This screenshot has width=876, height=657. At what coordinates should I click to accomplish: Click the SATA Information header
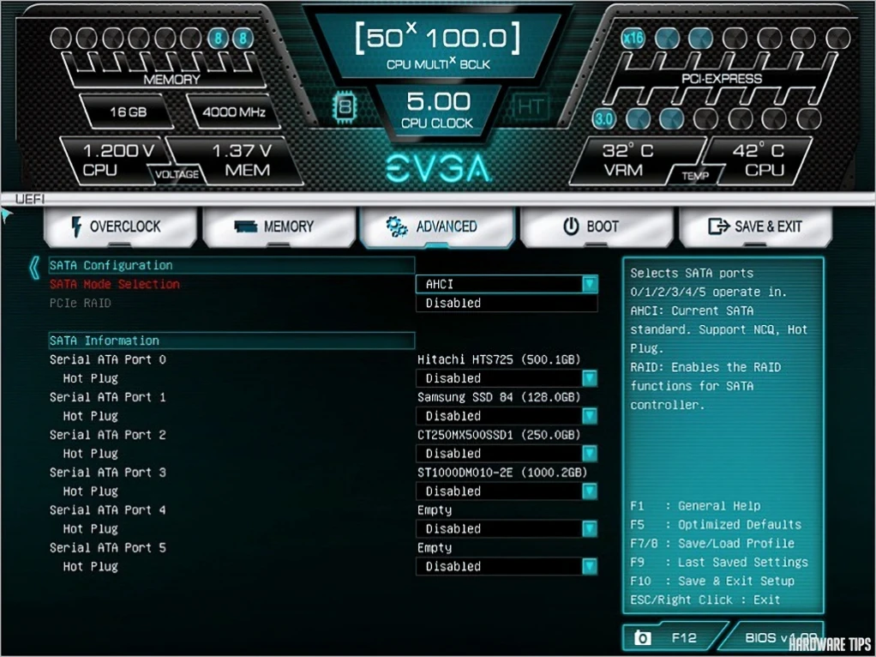point(231,341)
